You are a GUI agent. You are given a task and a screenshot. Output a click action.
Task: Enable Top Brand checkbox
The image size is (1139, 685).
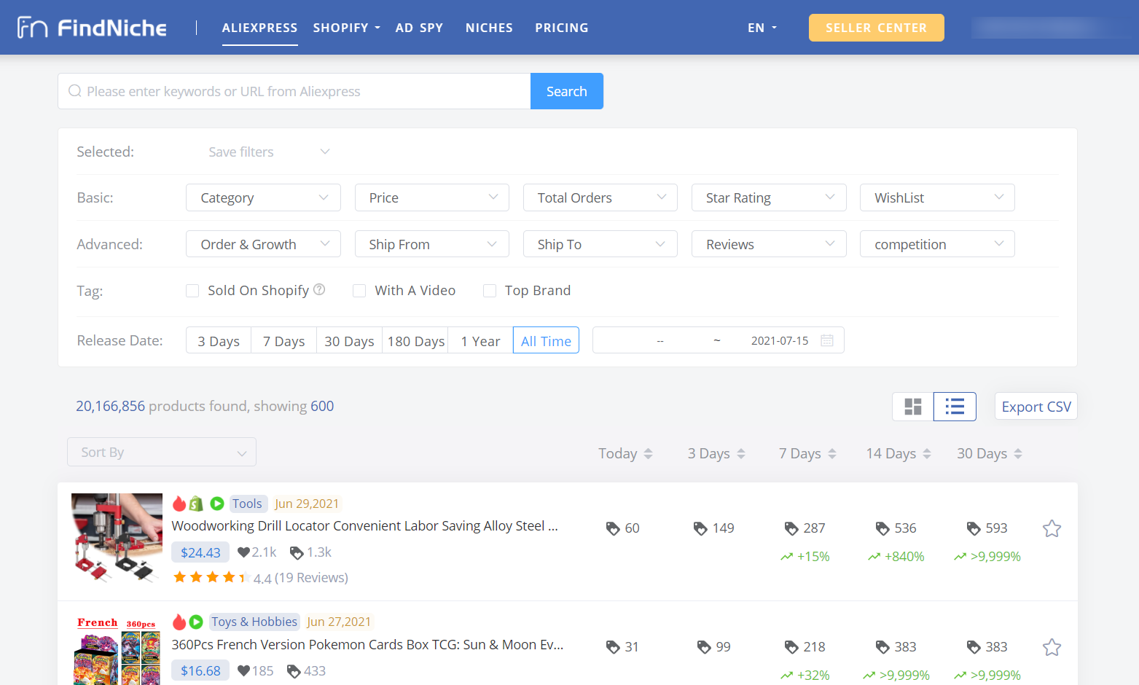pyautogui.click(x=490, y=291)
